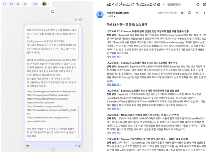
Task: Click the Santos 2027 production headline
Action: pyautogui.click(x=147, y=139)
